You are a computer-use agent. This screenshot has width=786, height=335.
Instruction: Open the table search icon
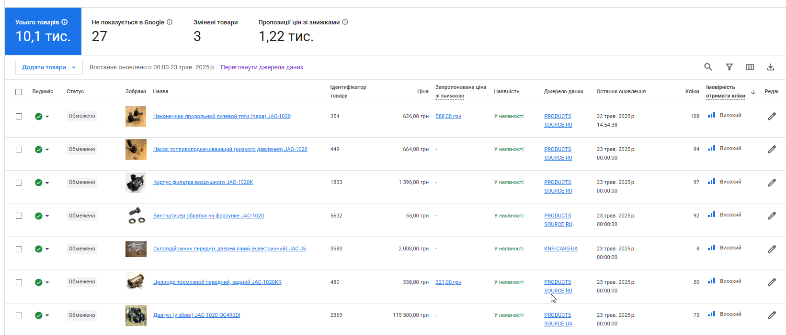708,67
